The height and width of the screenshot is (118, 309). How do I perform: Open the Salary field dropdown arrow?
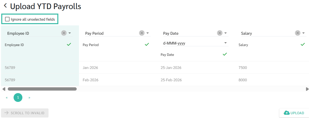coord(303,33)
